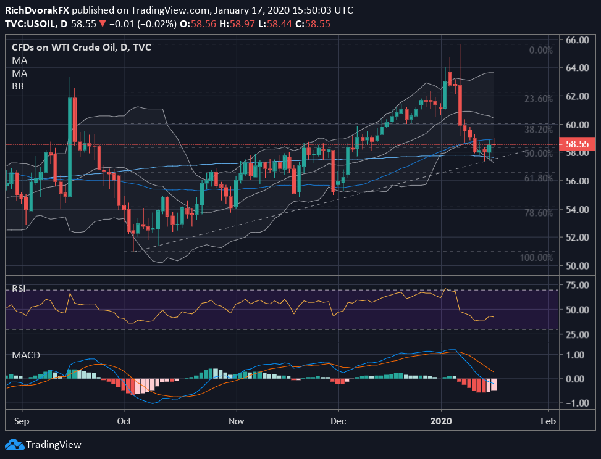
Task: Click the RSI 75.00 axis value
Action: 578,285
